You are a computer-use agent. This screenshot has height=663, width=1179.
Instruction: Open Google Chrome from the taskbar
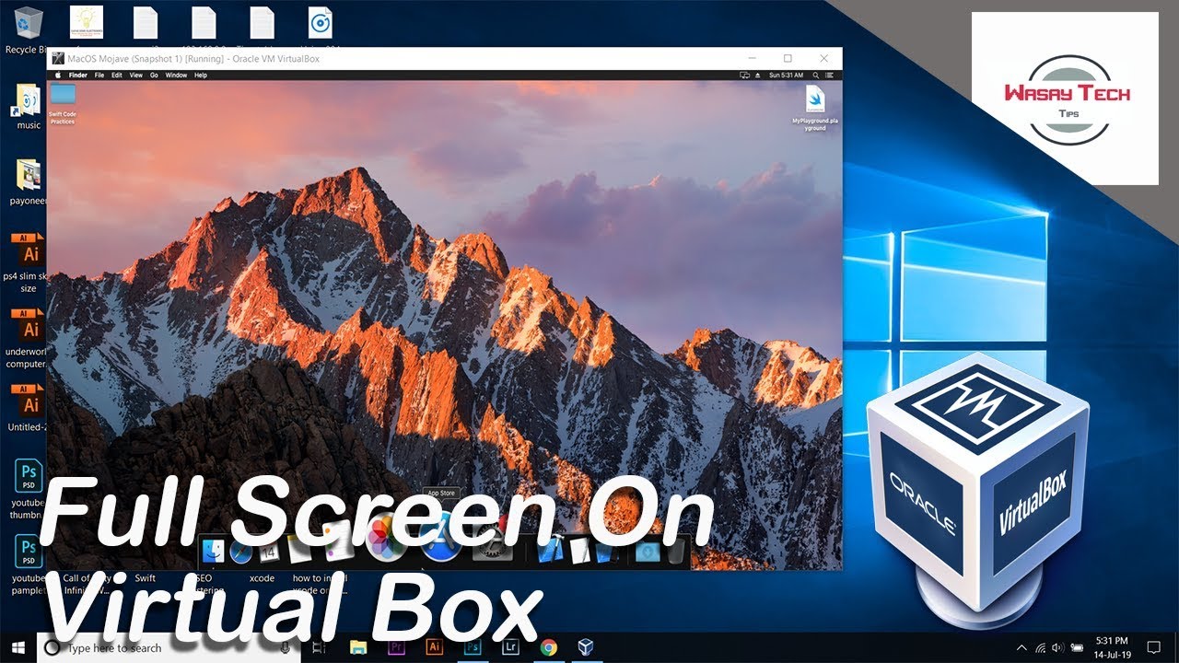point(548,647)
